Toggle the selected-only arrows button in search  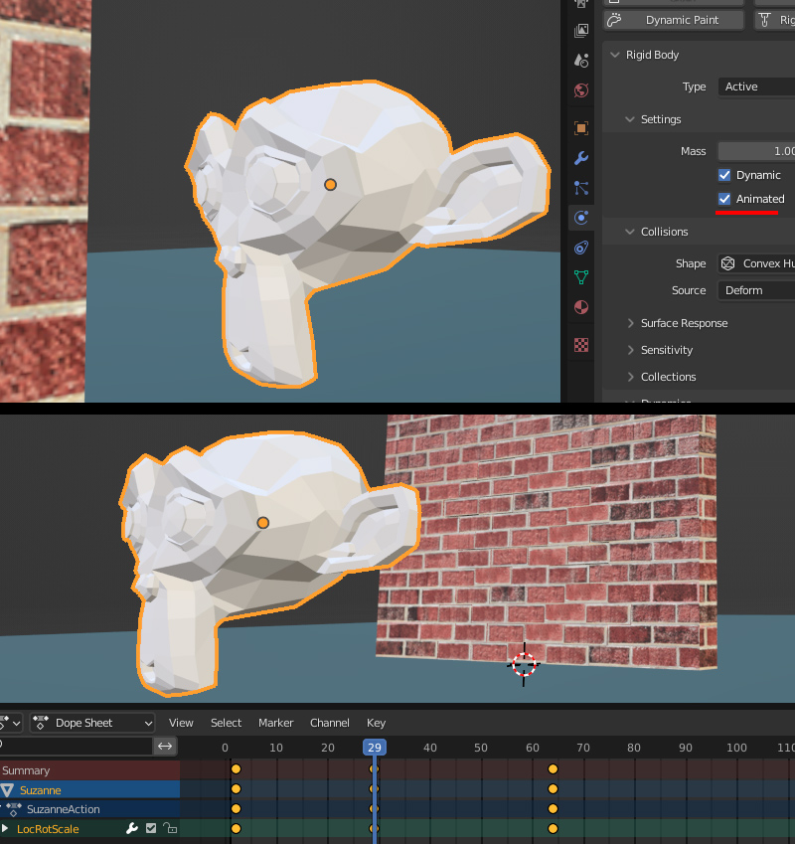165,746
